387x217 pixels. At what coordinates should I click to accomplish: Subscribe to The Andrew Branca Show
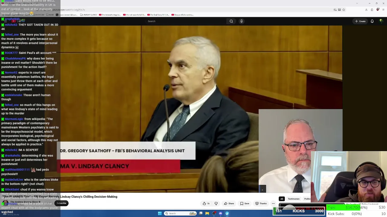point(61,203)
